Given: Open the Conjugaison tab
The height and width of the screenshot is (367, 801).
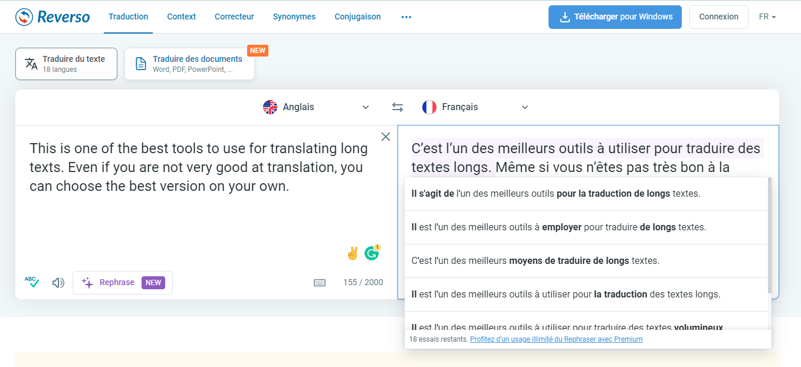Looking at the screenshot, I should click(x=357, y=17).
